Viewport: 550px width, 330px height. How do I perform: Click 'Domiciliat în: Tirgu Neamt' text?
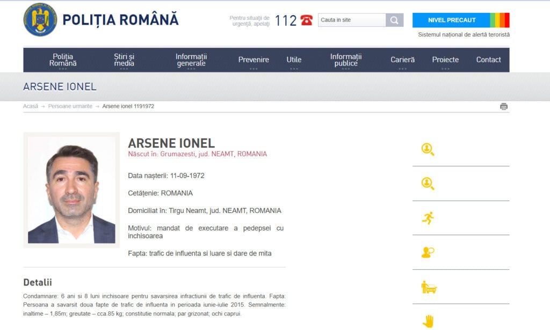click(x=205, y=211)
